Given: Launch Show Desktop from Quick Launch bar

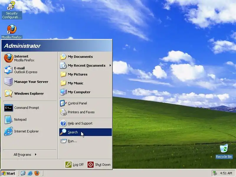Looking at the screenshot, I should (x=23, y=173).
